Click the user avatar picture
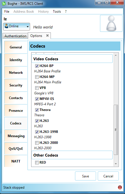 pyautogui.click(x=111, y=23)
